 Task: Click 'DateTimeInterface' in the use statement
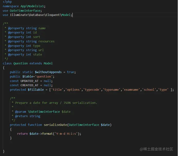[x=25, y=11]
